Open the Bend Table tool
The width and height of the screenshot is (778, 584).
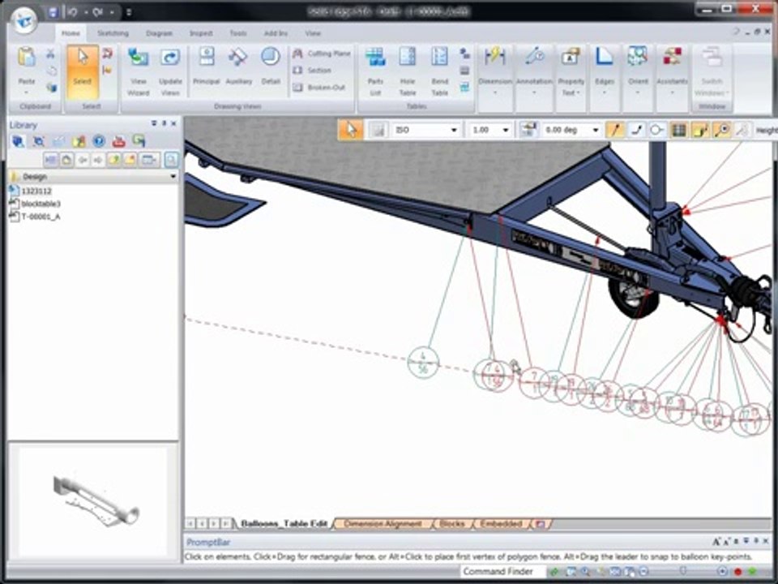439,69
